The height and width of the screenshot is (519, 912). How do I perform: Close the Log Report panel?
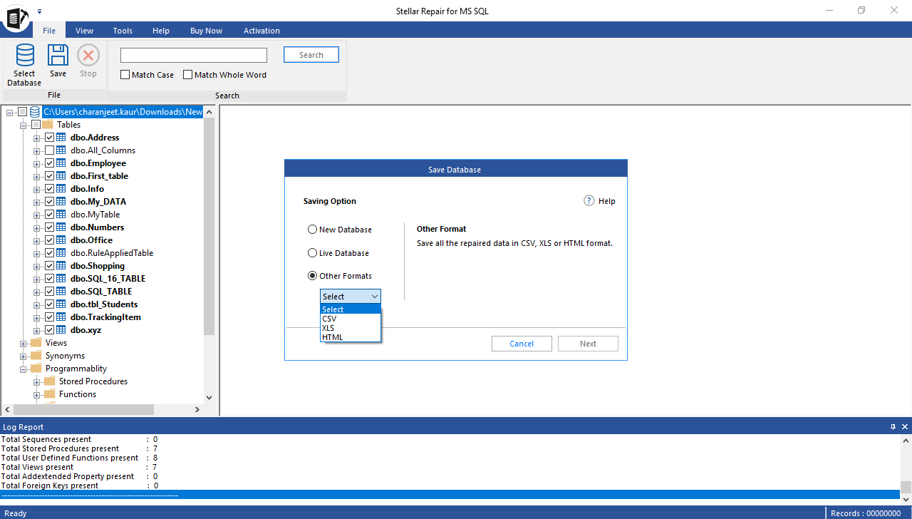pyautogui.click(x=905, y=427)
